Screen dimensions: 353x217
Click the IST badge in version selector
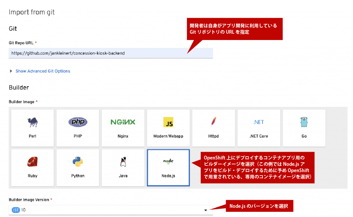[x=16, y=210]
